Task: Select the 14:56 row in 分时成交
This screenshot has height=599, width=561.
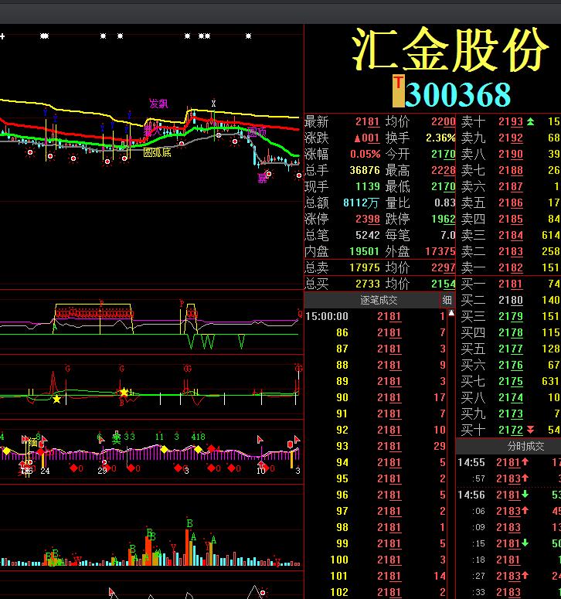Action: coord(509,495)
